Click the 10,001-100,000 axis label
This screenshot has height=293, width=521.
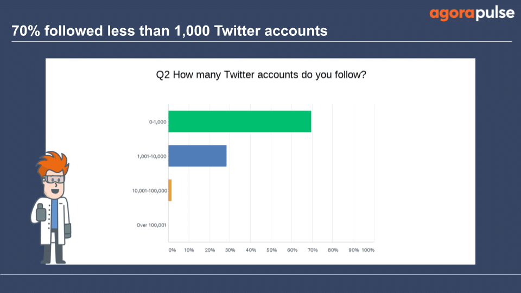pos(150,190)
